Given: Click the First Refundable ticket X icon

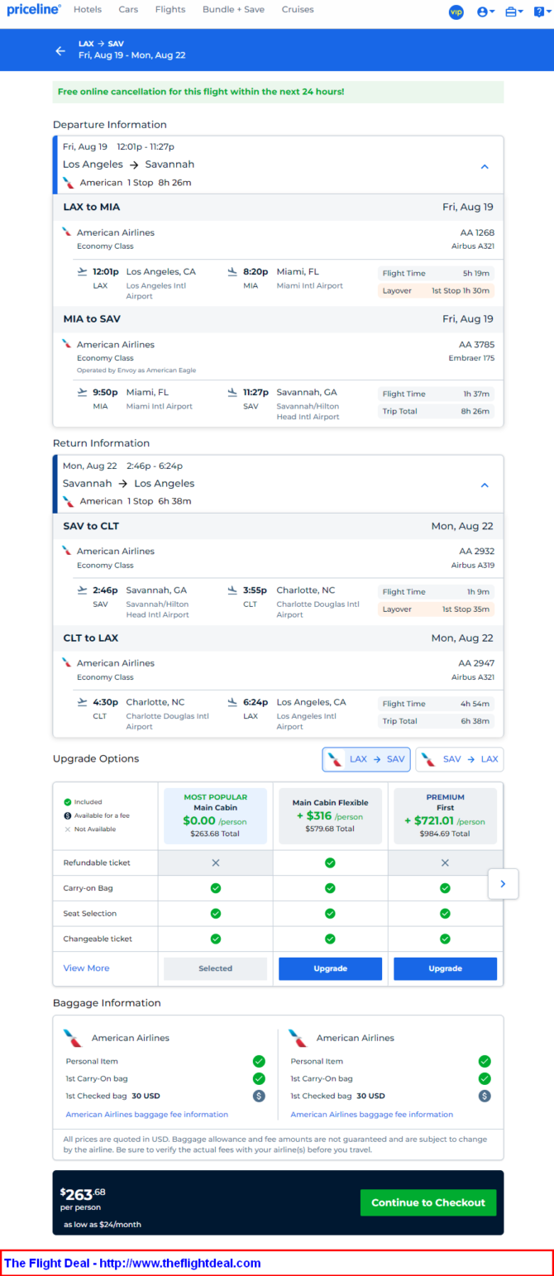Looking at the screenshot, I should click(x=445, y=863).
